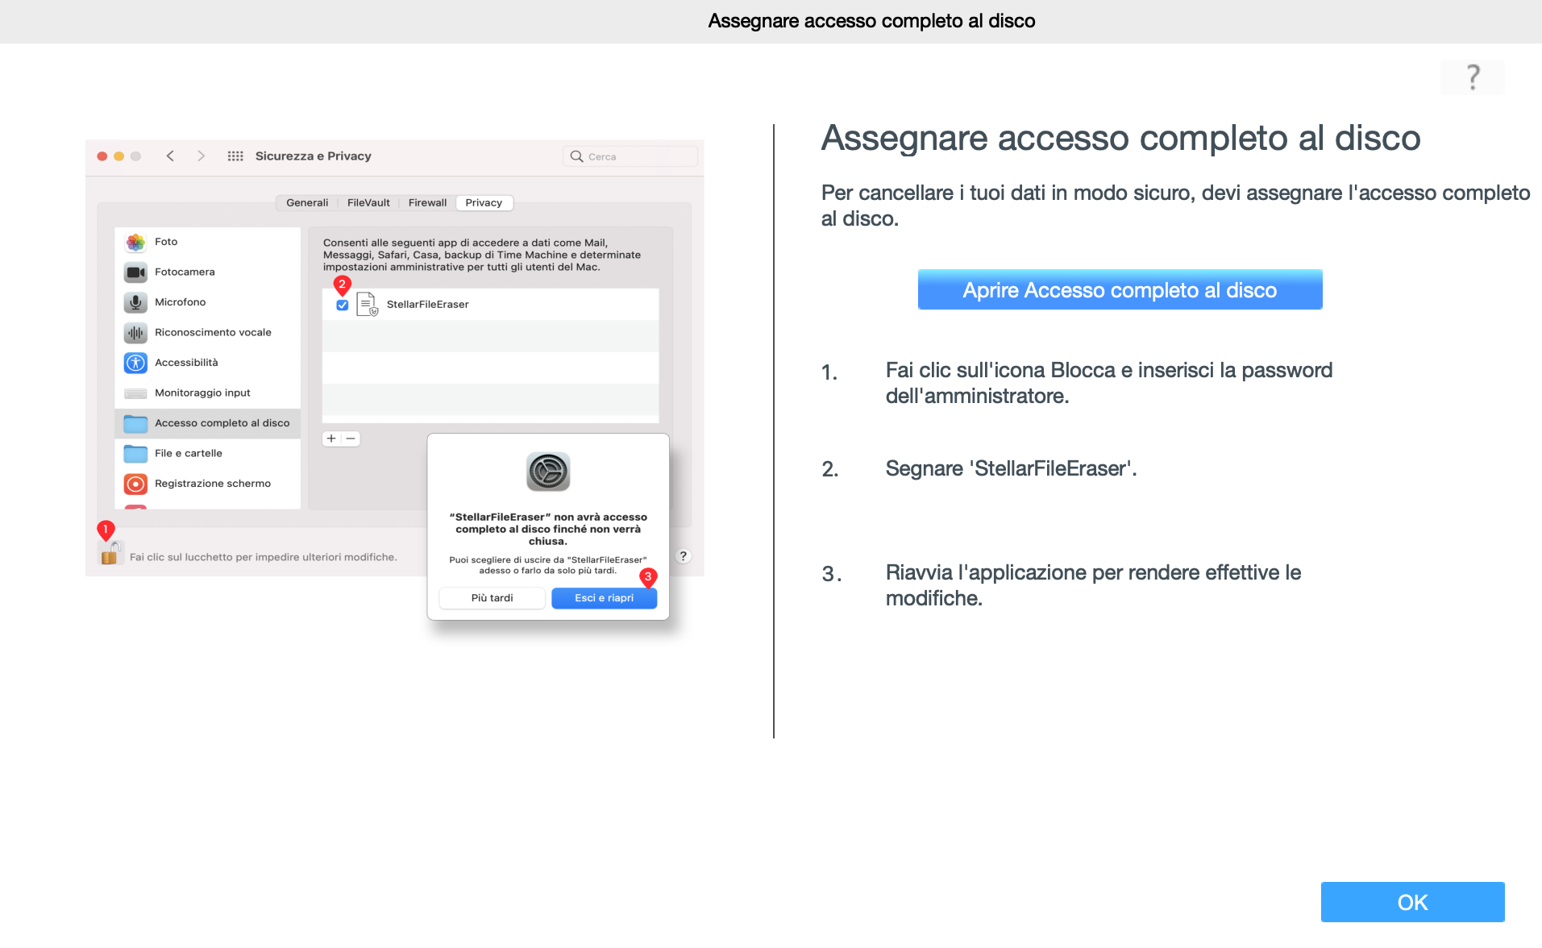
Task: Select the Registrazione schermo record icon
Action: pyautogui.click(x=135, y=484)
